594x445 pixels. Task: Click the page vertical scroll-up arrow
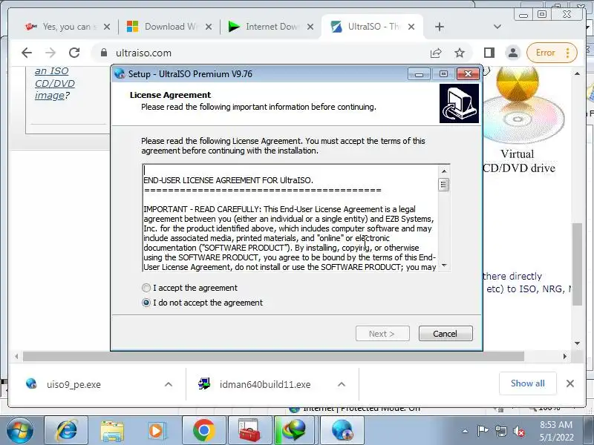(578, 73)
